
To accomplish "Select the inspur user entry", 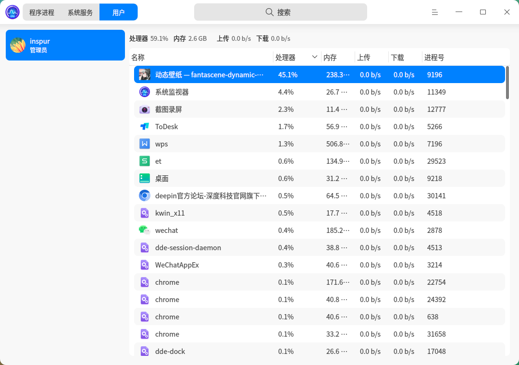I will coord(65,45).
